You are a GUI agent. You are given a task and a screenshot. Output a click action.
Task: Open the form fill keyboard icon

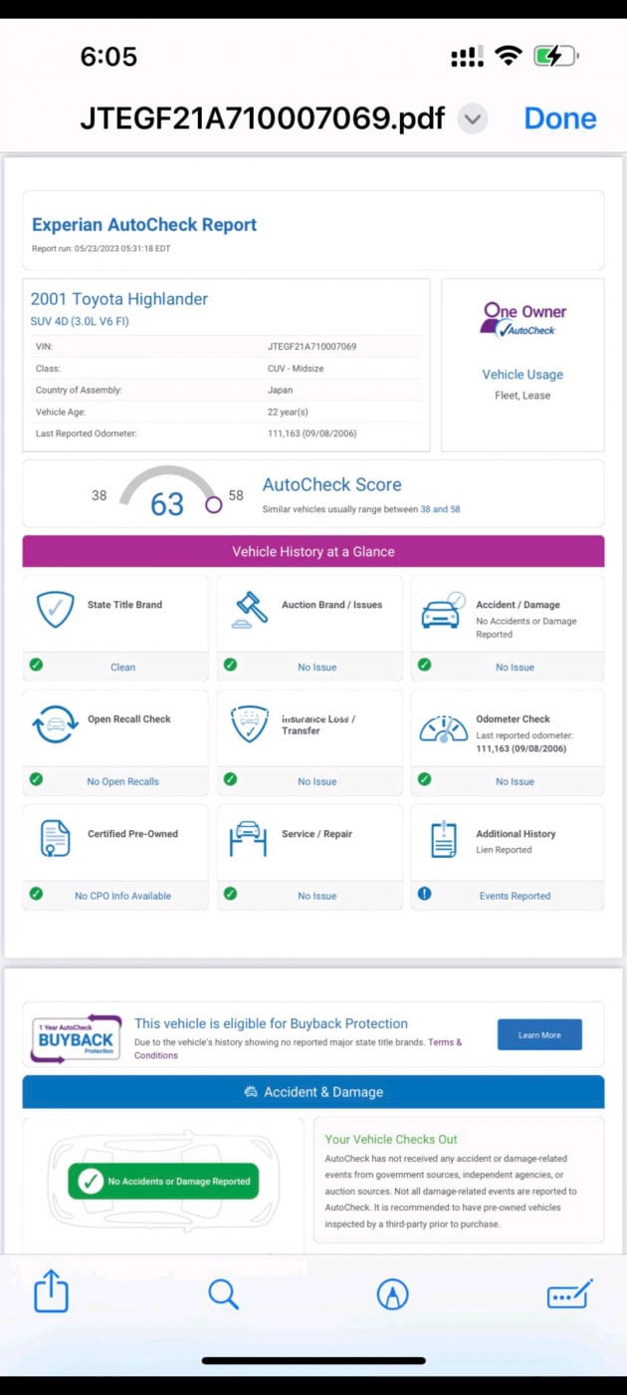coord(569,1293)
